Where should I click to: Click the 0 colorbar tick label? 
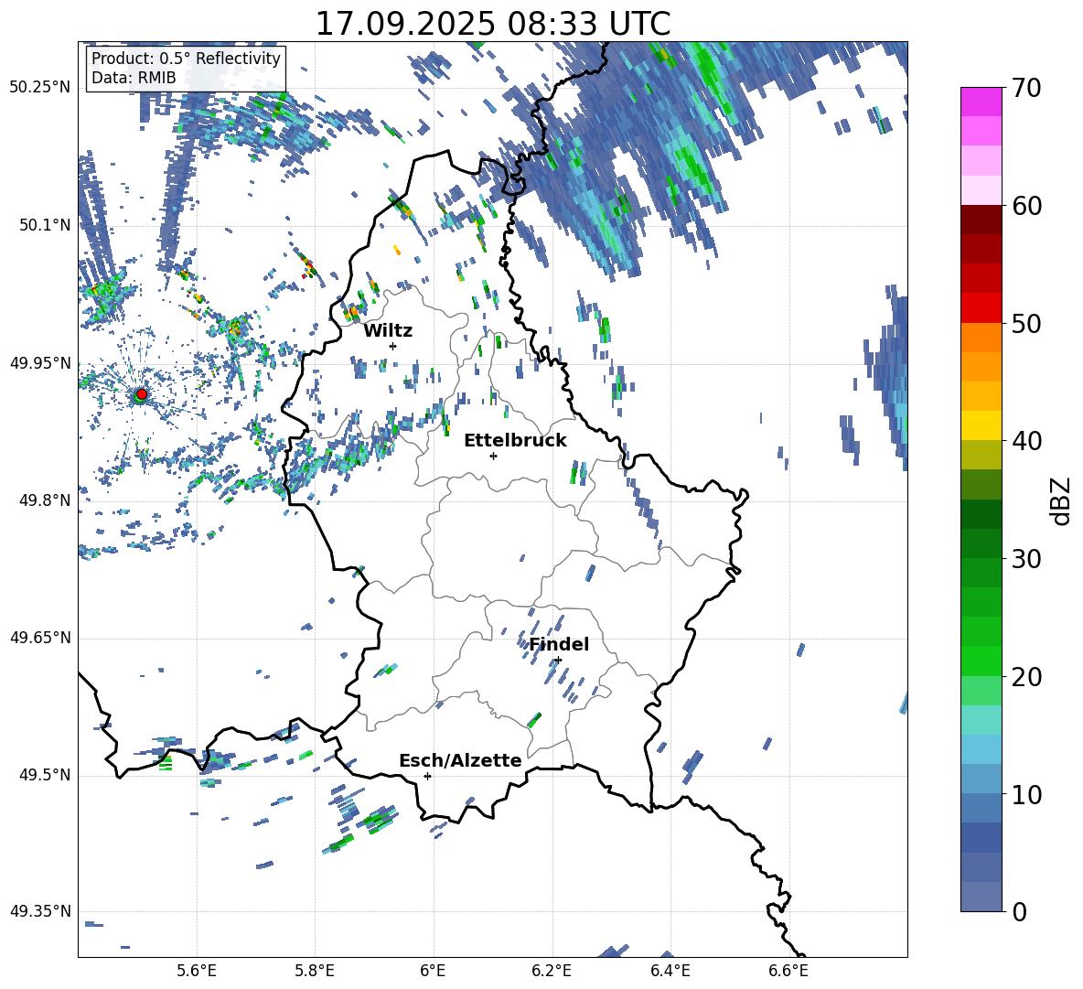pos(1018,912)
